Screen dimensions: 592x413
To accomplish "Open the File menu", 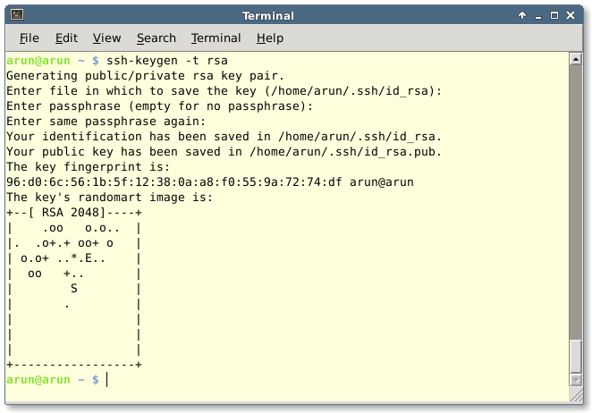I will point(30,38).
